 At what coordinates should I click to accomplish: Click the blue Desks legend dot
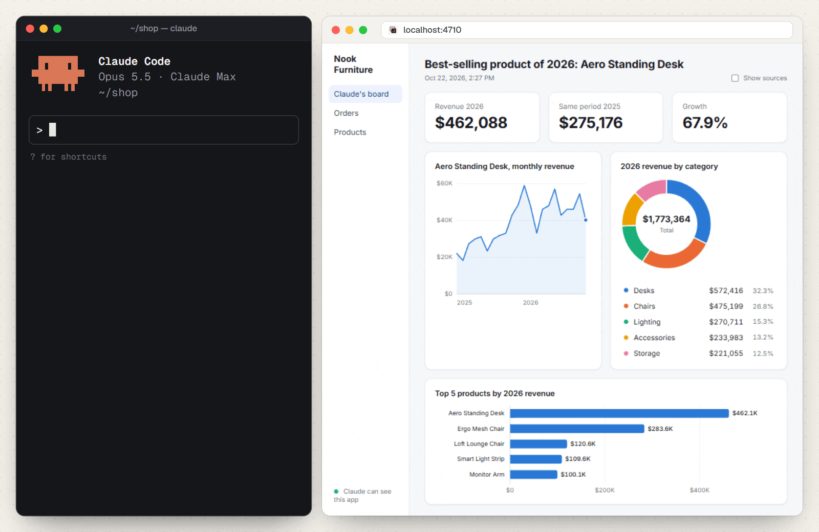[626, 291]
